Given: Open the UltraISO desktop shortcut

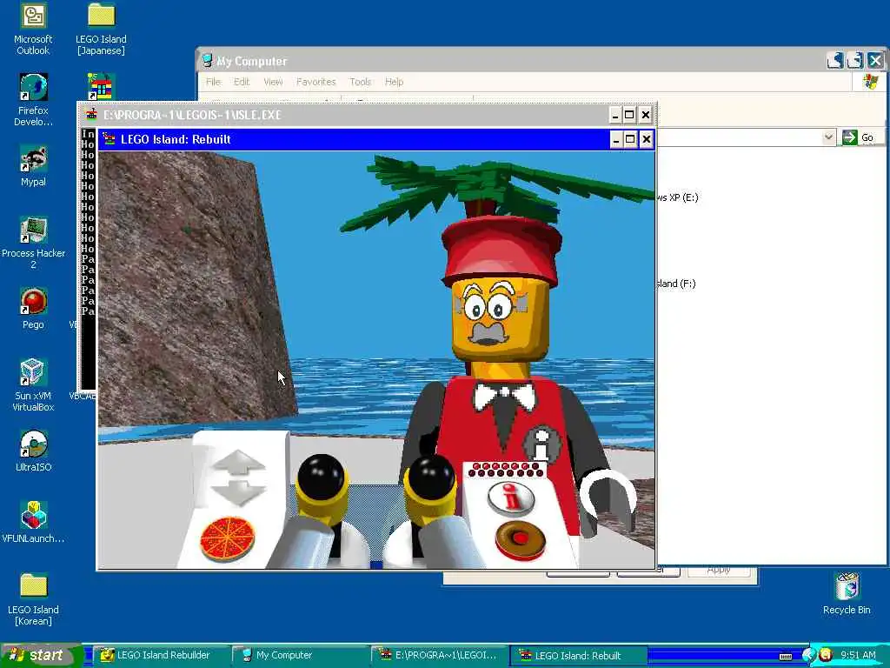Looking at the screenshot, I should coord(33,451).
